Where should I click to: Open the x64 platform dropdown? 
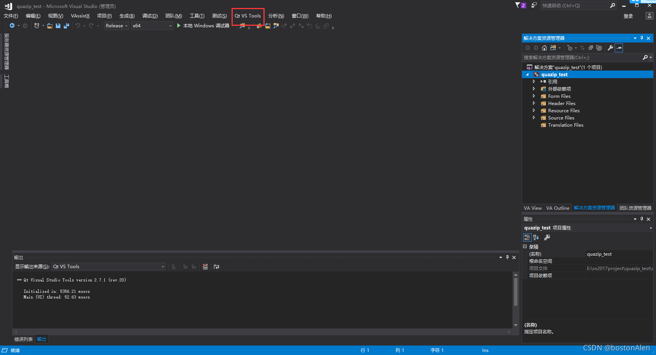click(x=152, y=26)
